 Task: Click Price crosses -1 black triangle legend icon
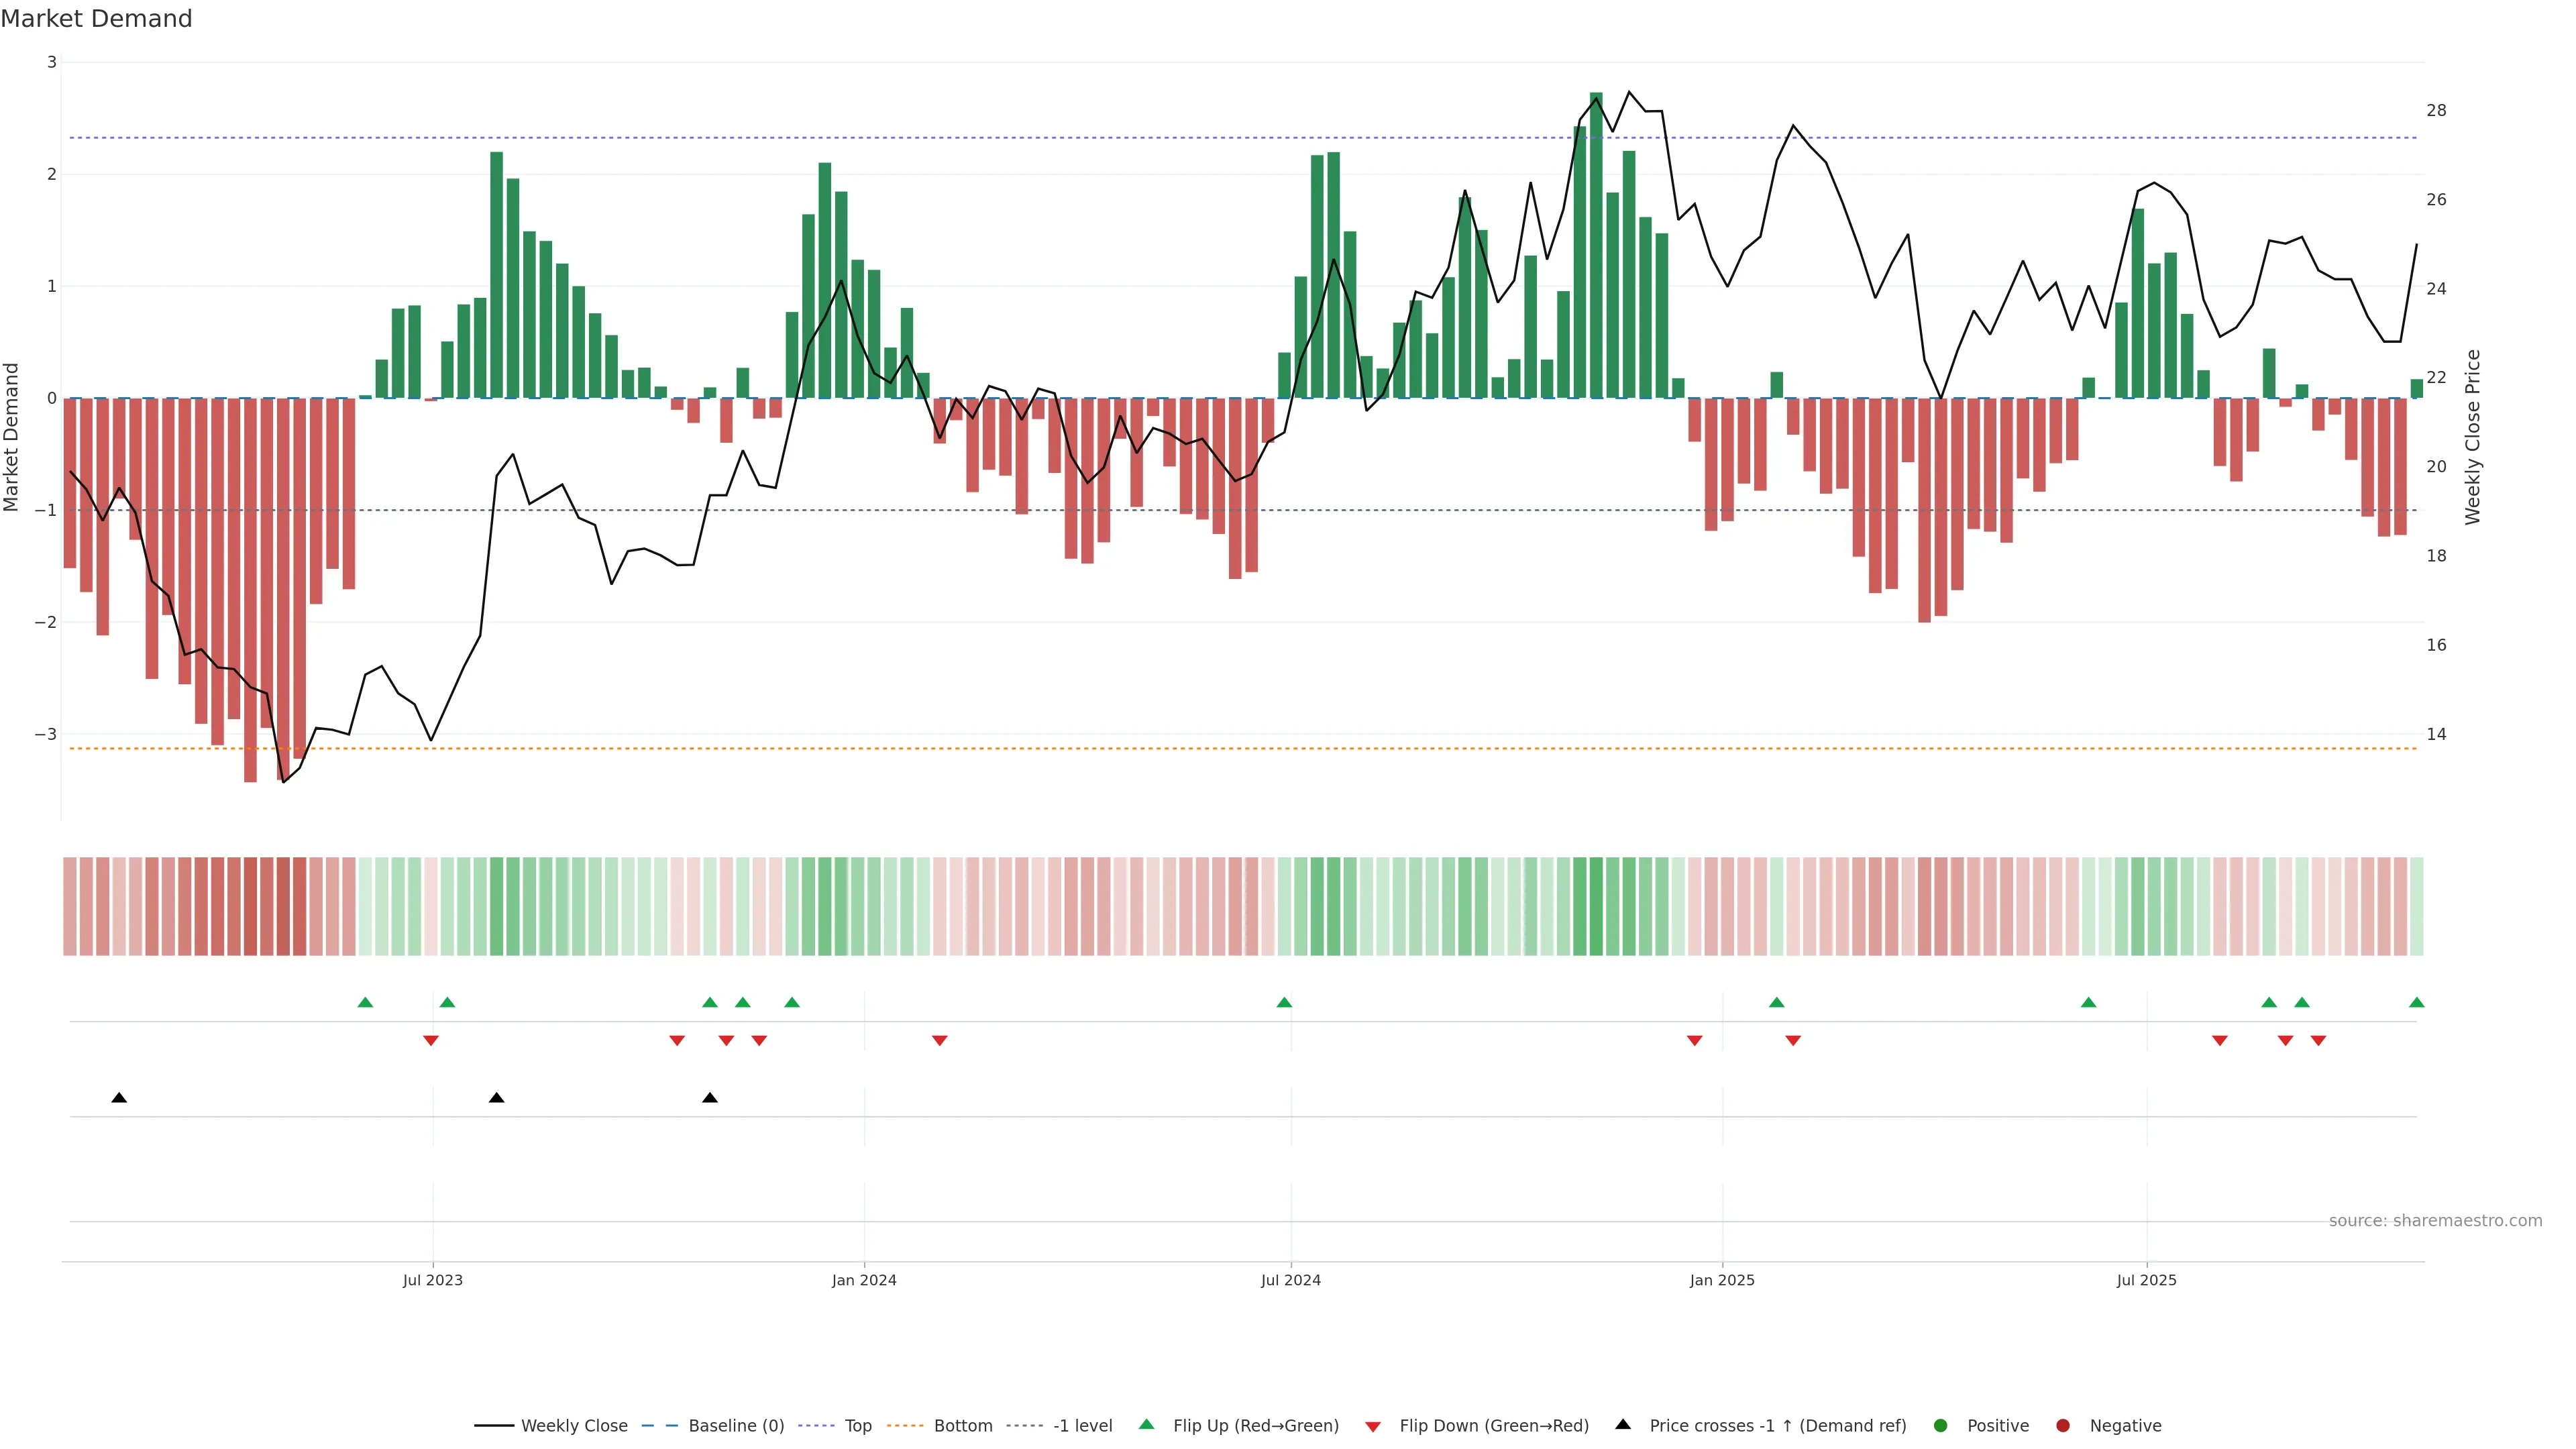click(1623, 1425)
